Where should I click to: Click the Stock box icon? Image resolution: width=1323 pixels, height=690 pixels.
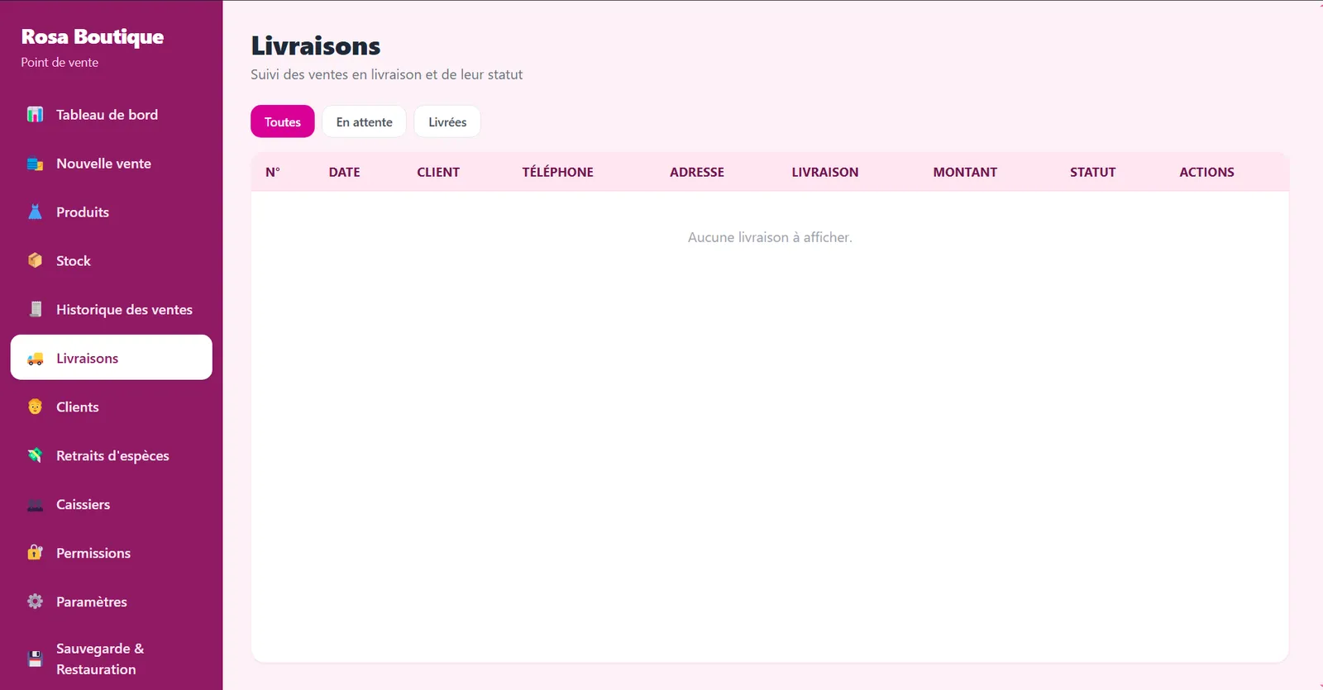[35, 261]
